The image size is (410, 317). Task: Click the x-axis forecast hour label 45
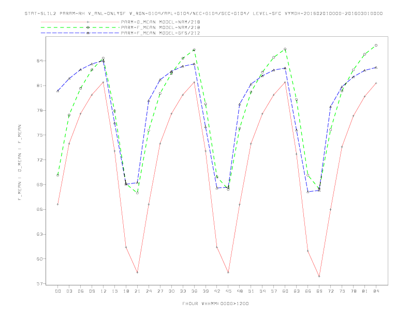point(228,291)
